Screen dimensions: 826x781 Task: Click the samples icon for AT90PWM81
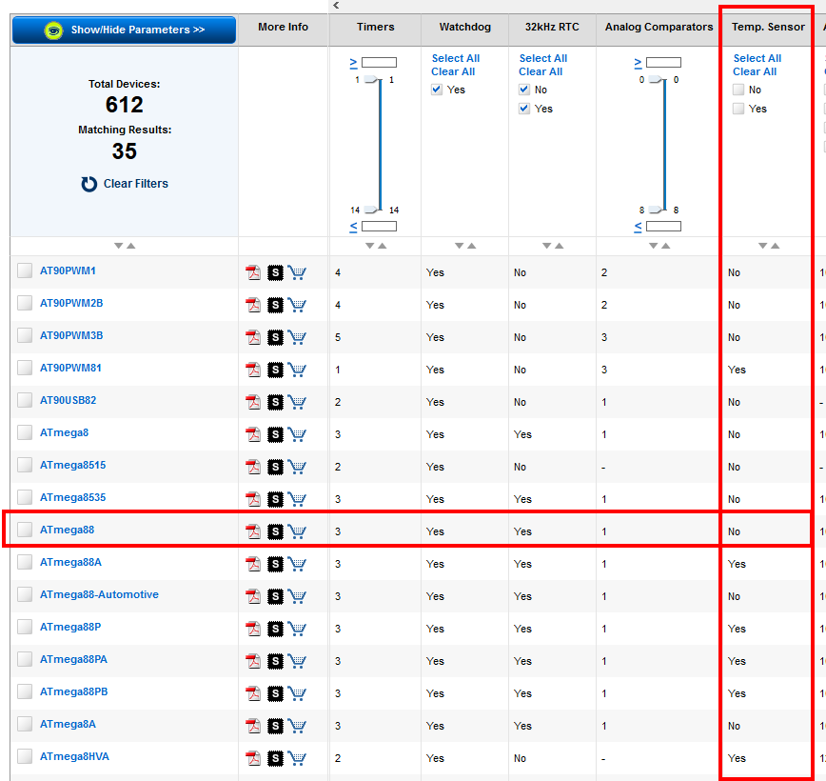point(275,370)
